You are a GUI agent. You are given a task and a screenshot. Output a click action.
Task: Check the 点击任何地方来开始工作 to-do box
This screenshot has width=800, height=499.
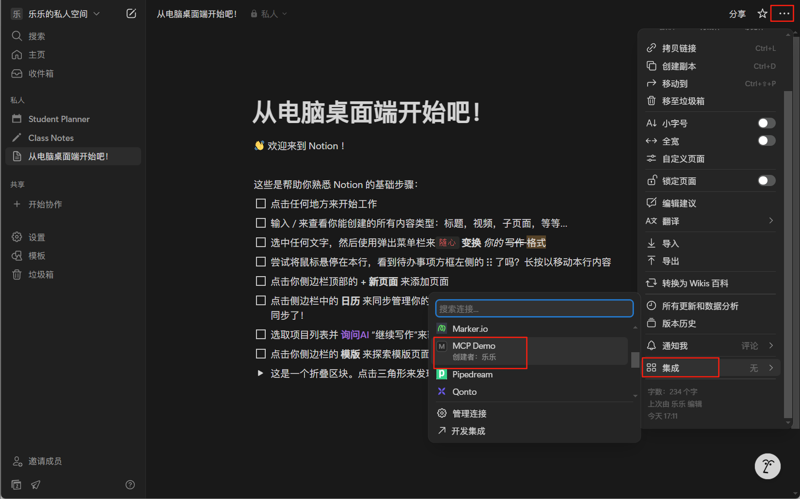(261, 203)
